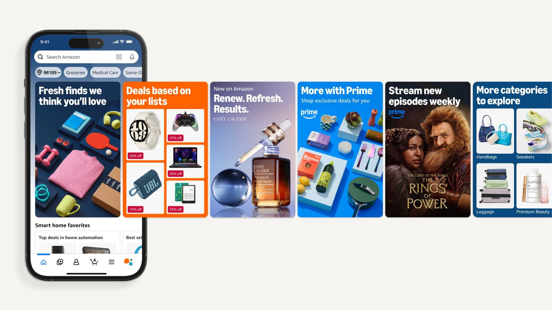Tap the Search Amazon input field
The width and height of the screenshot is (552, 310).
(87, 57)
